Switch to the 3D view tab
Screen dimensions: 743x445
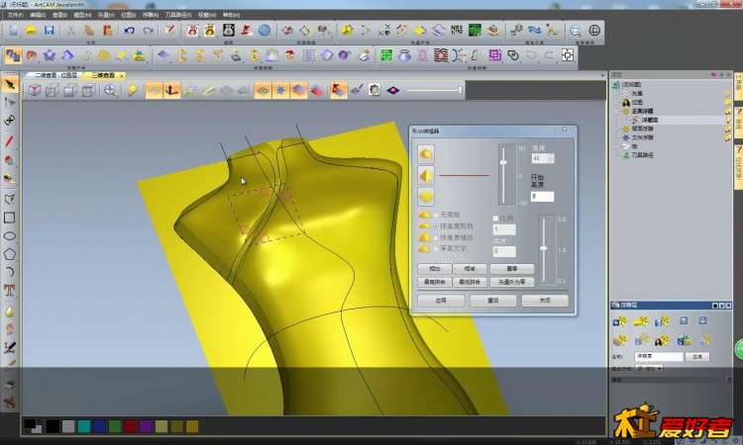(x=100, y=74)
